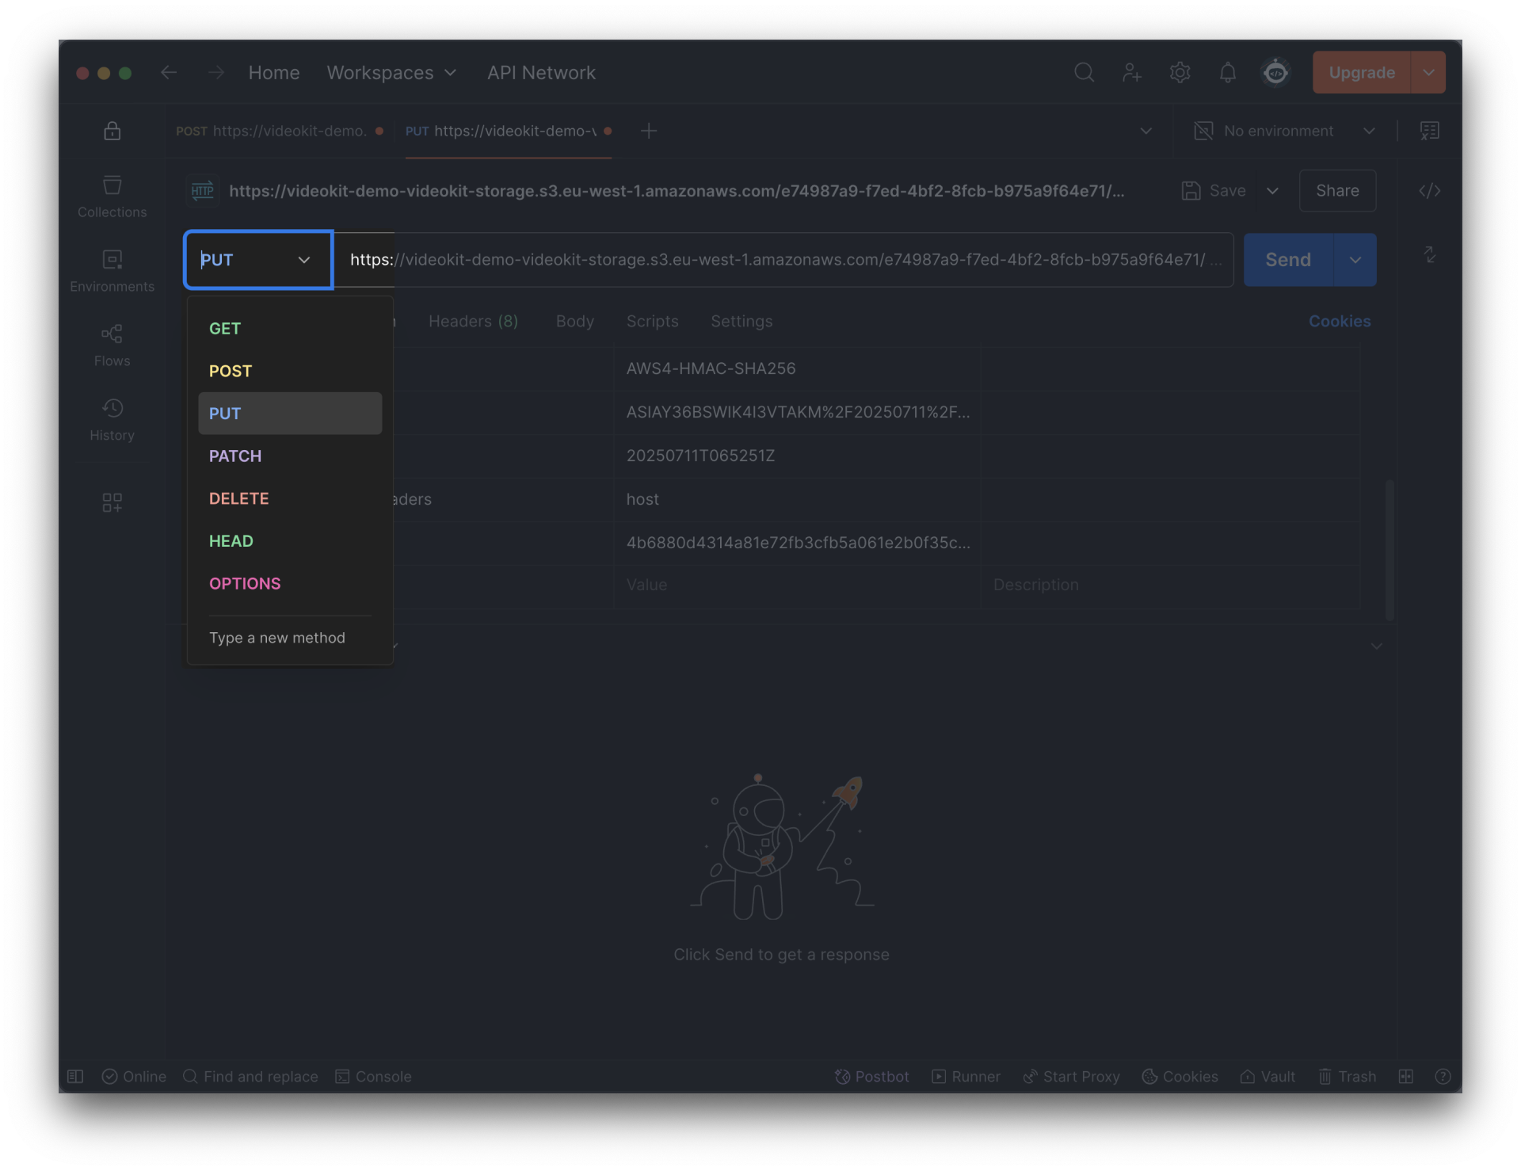
Task: Open the Environments sidebar panel
Action: [x=112, y=271]
